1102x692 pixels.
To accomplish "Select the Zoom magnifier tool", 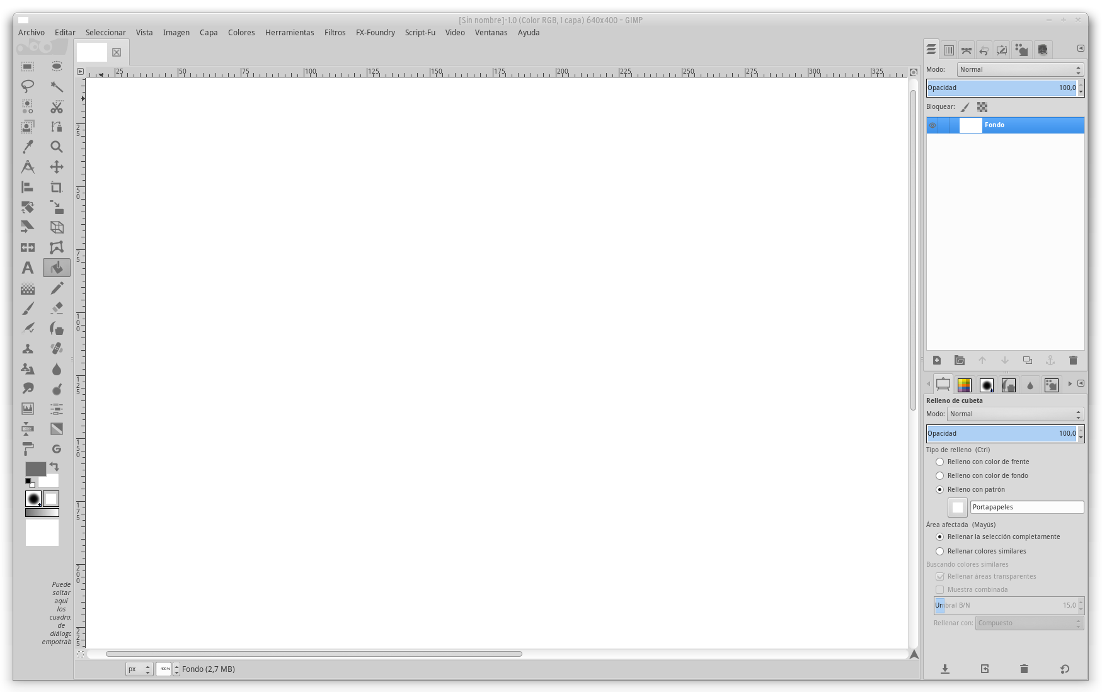I will [x=57, y=147].
